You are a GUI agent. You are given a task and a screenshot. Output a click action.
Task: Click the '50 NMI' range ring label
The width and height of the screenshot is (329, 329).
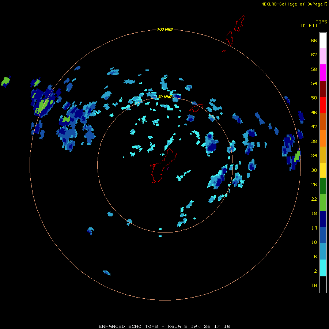165,97
